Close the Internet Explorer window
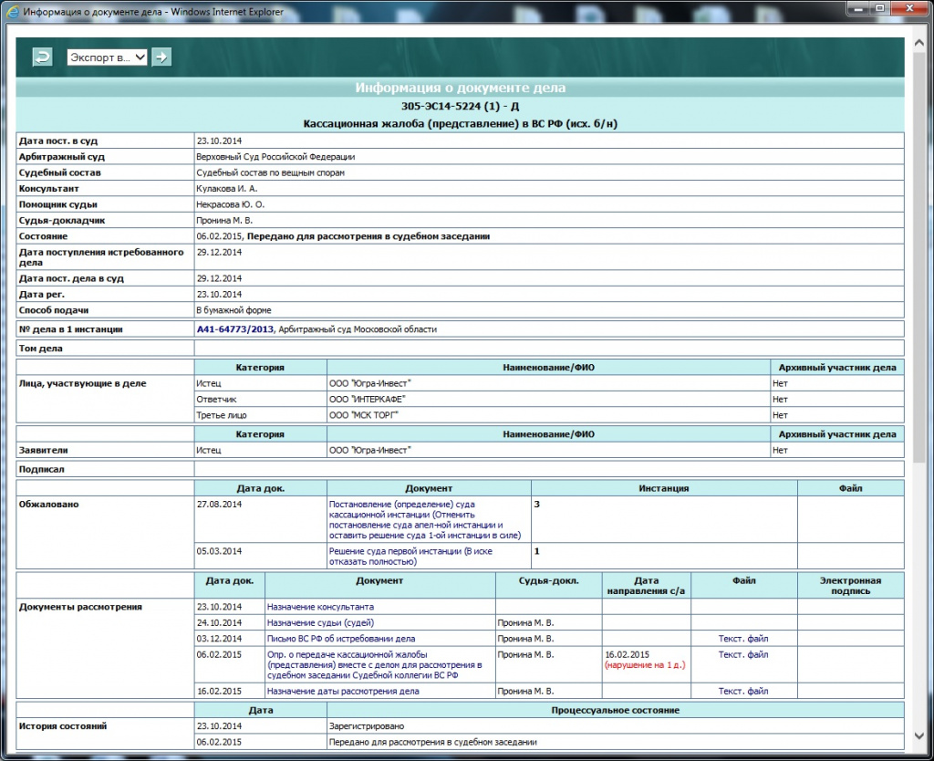The image size is (934, 761). click(909, 7)
